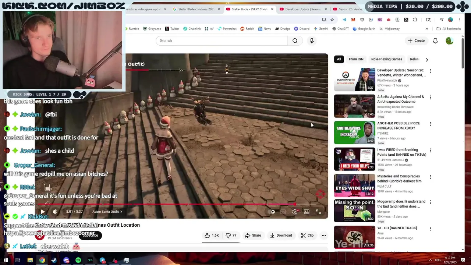Open Chrome extensions puzzle icon
The width and height of the screenshot is (471, 265).
[415, 20]
